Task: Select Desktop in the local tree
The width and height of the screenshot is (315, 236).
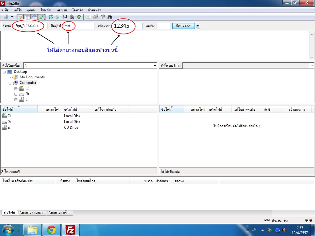Action: click(x=20, y=72)
